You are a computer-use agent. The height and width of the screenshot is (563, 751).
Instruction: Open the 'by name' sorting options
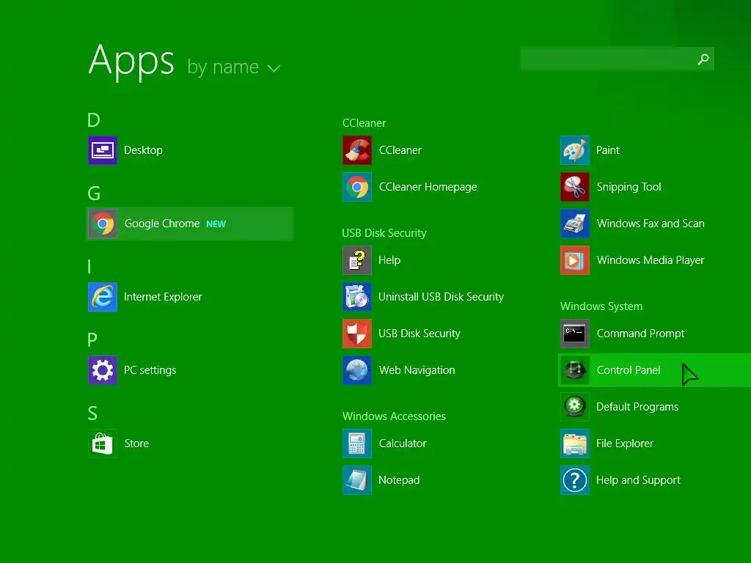tap(234, 67)
